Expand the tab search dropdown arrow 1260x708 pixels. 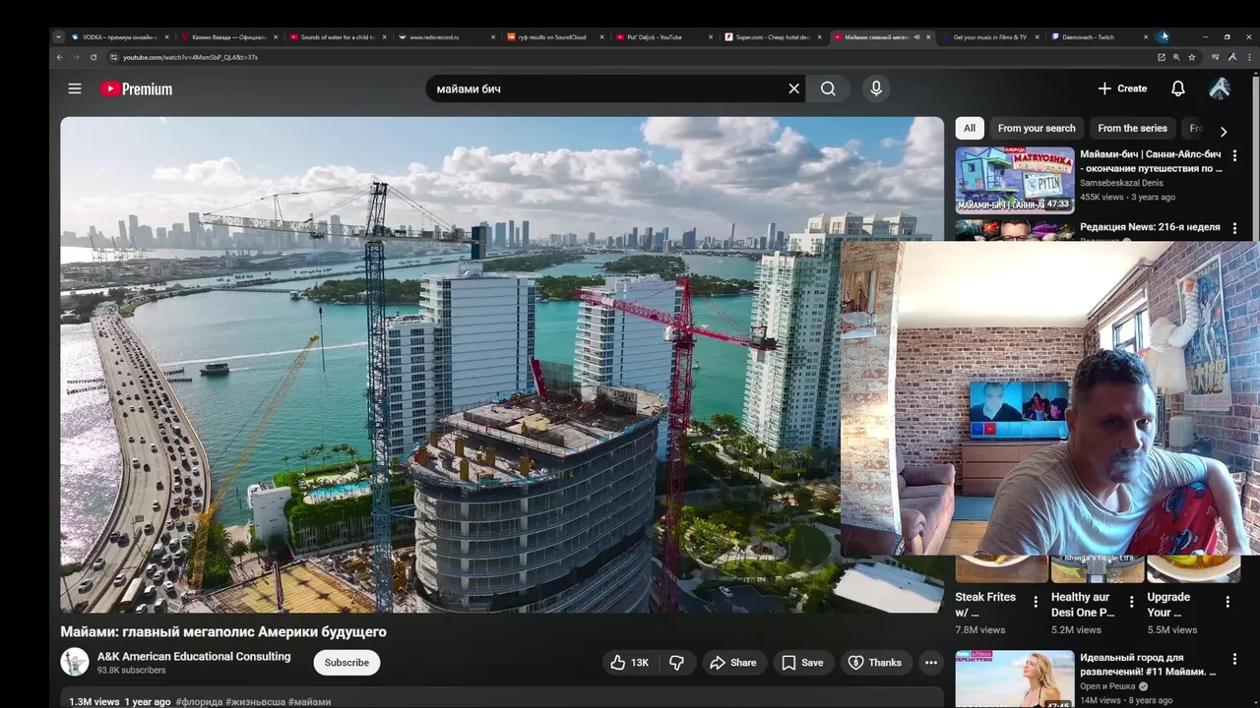pyautogui.click(x=58, y=36)
